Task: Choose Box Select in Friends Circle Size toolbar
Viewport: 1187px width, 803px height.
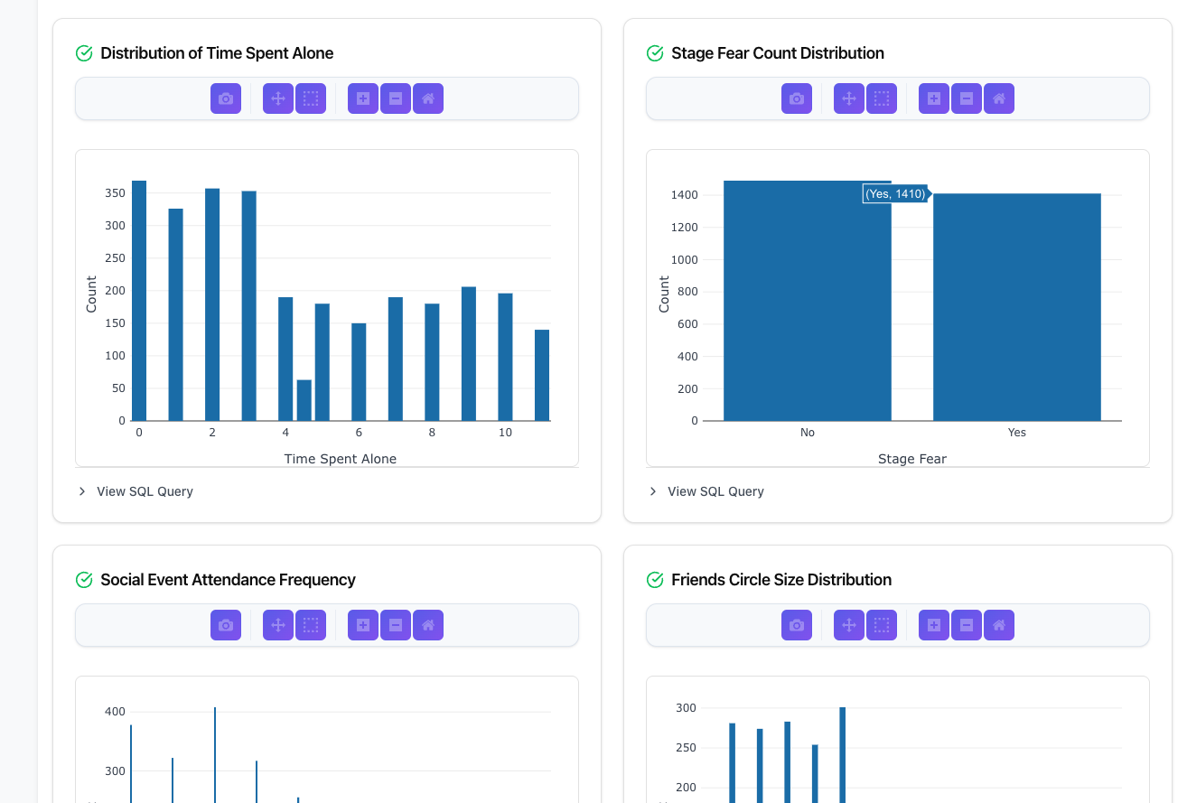Action: 882,625
